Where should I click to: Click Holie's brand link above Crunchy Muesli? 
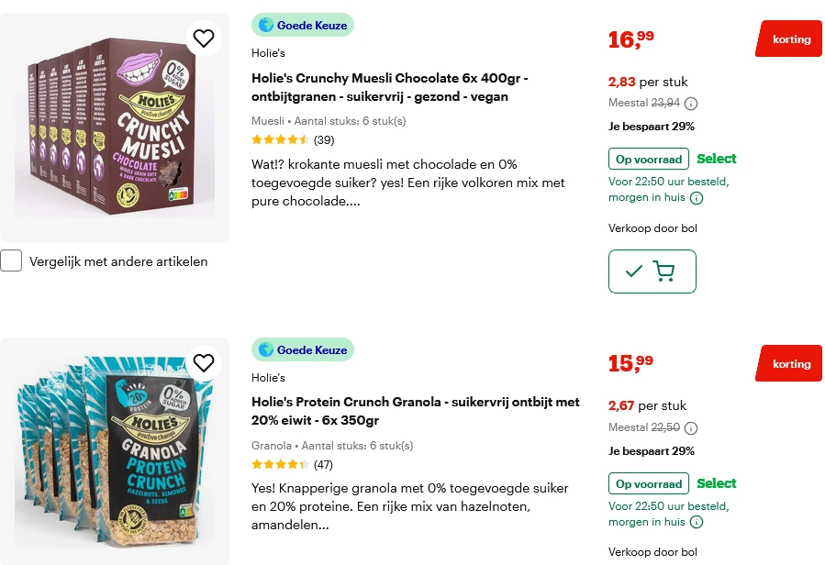tap(268, 53)
